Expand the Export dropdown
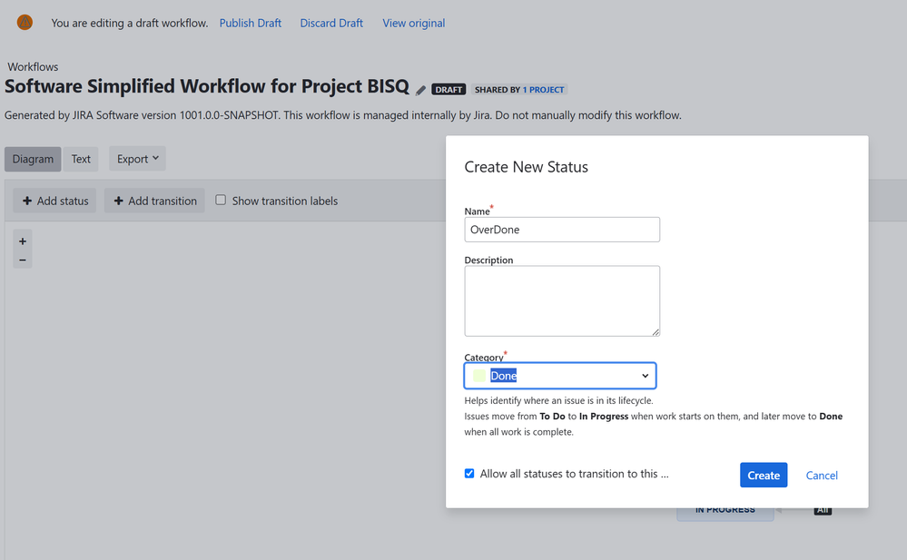 tap(137, 159)
